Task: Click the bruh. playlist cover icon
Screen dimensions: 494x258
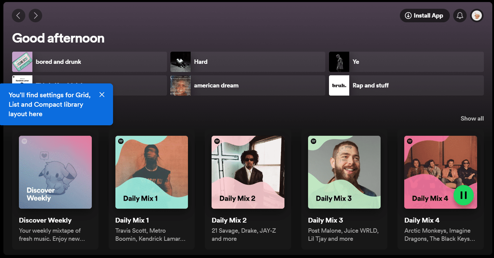Action: 339,85
